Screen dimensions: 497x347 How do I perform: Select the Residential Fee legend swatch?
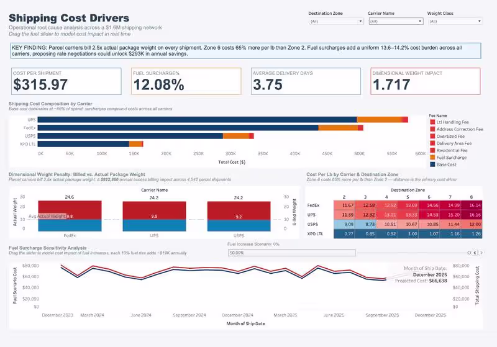(432, 150)
